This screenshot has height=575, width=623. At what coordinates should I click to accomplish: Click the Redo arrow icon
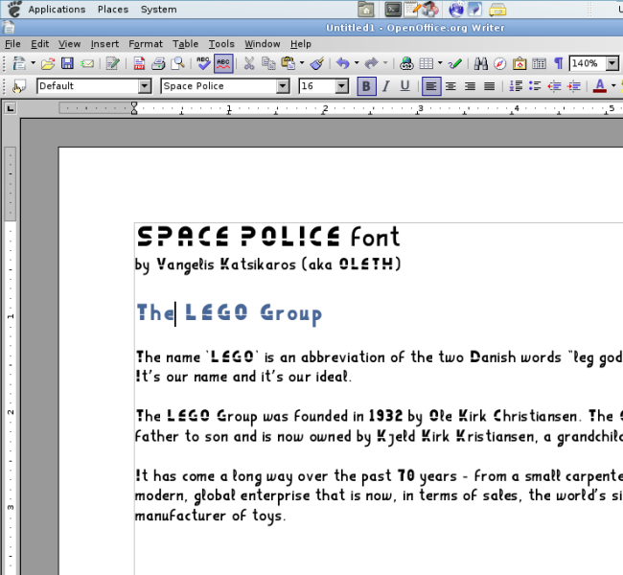(x=372, y=63)
